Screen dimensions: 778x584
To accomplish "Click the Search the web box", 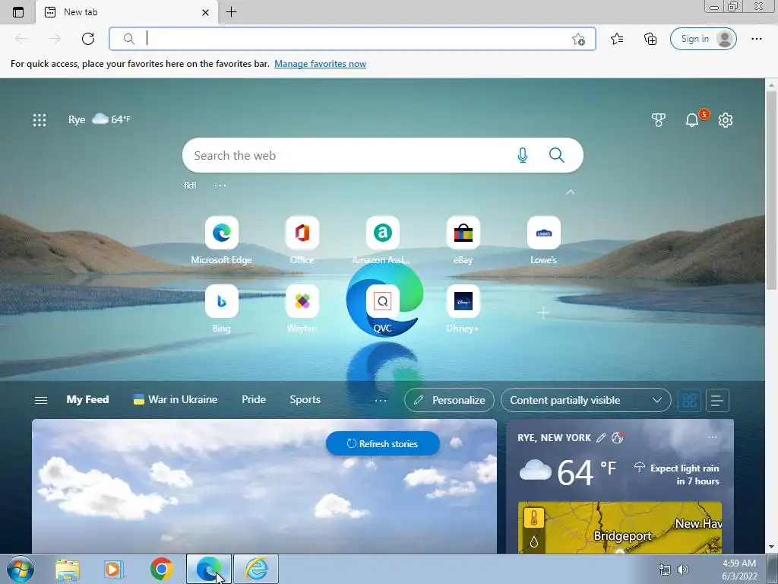I will [x=383, y=155].
